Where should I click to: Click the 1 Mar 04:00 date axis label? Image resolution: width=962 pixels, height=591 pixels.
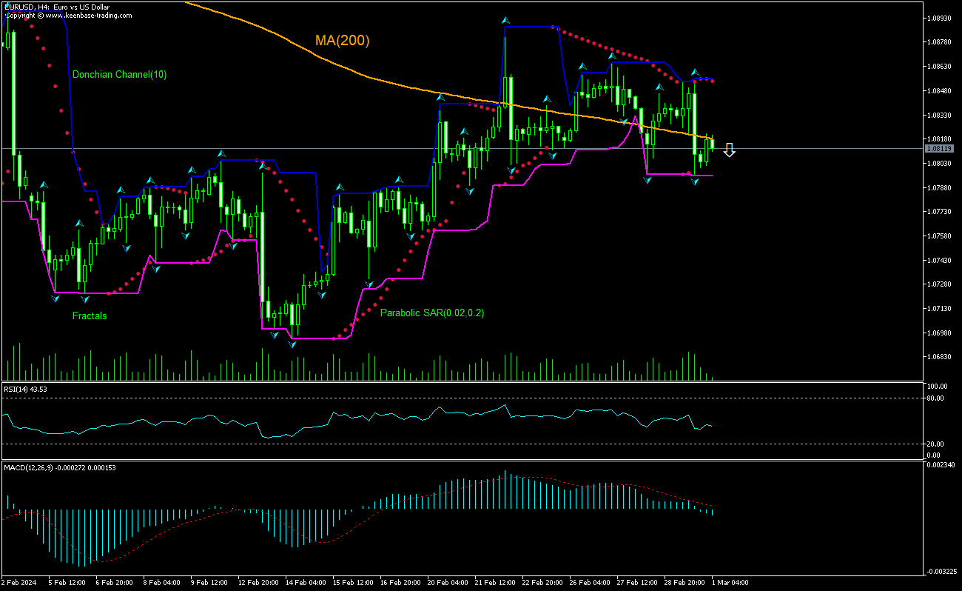click(x=730, y=583)
